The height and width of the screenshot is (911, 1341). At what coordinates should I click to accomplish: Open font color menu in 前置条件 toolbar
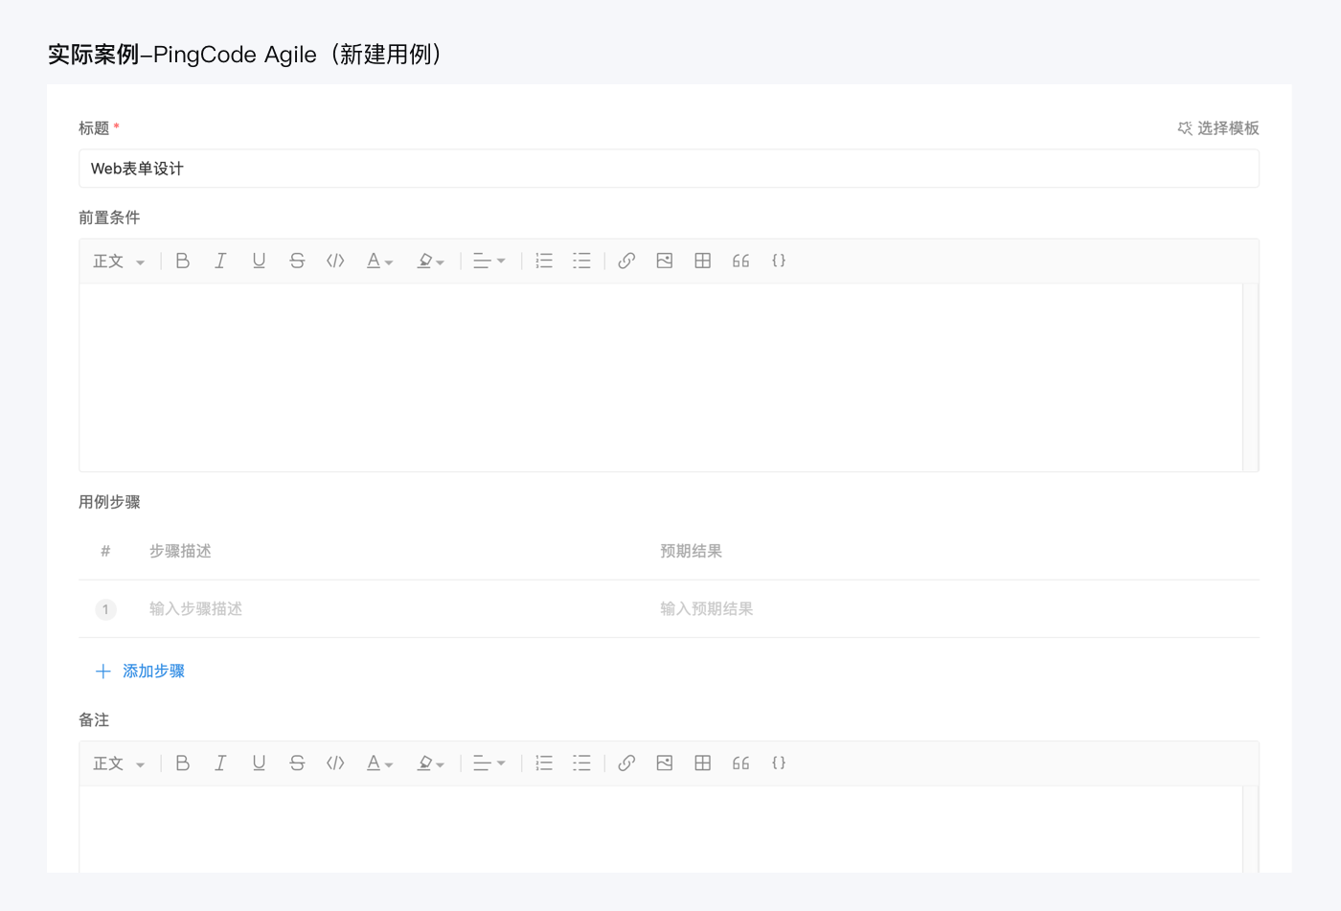[380, 261]
